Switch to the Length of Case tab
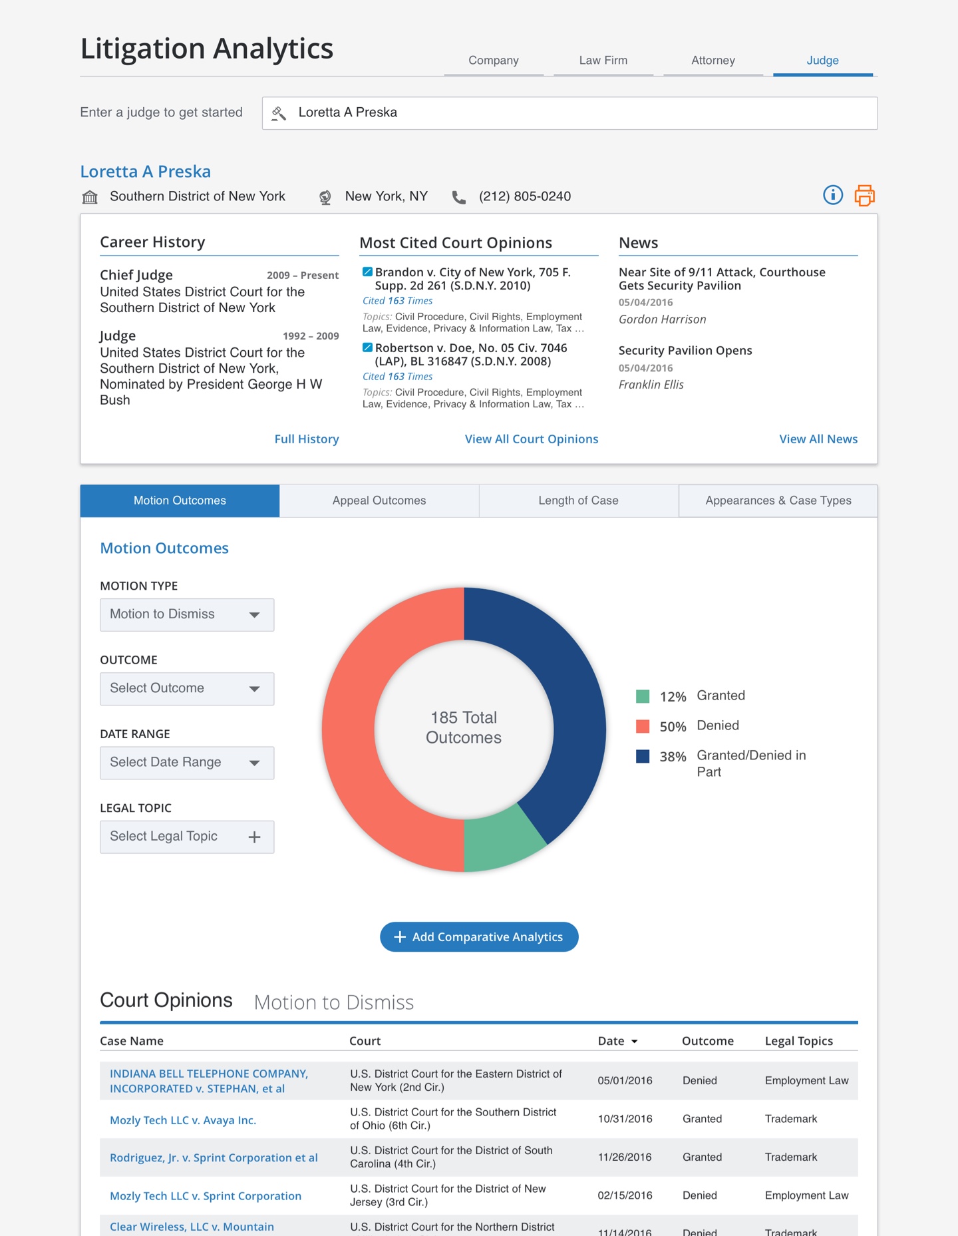Screen dimensions: 958x1236 point(578,501)
